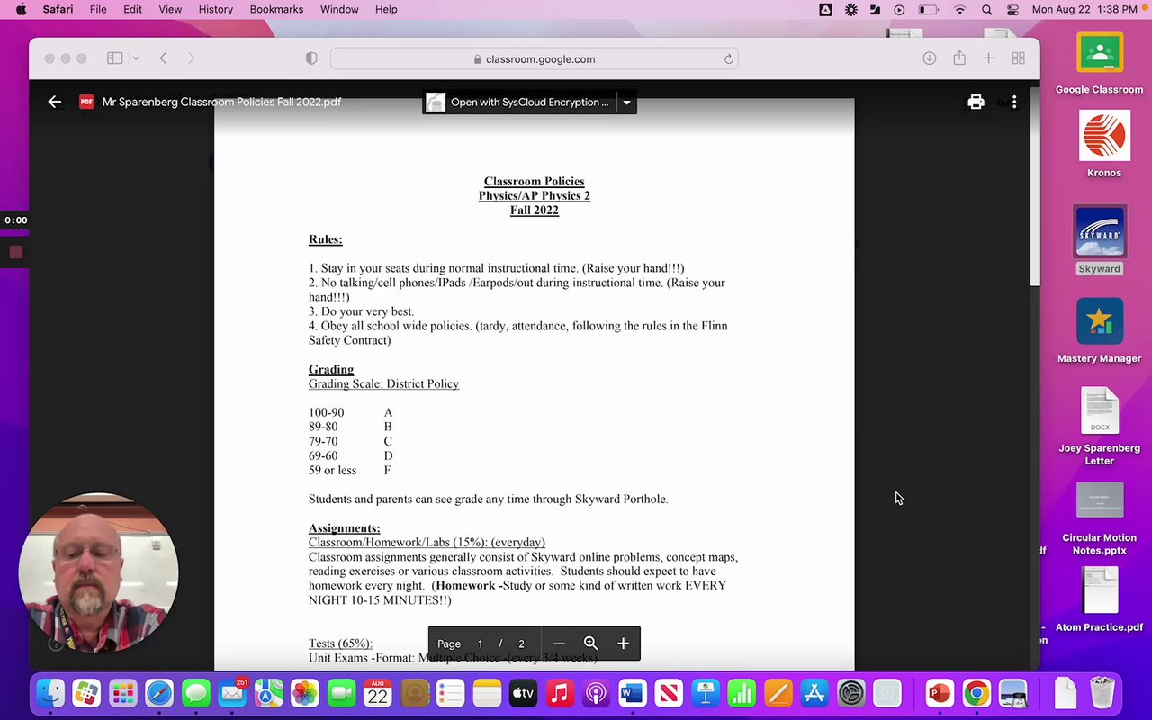Viewport: 1152px width, 720px height.
Task: Click the battery status icon
Action: click(928, 9)
